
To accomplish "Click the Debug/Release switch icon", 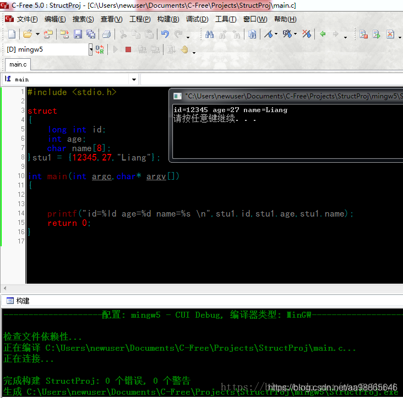I will coord(100,49).
